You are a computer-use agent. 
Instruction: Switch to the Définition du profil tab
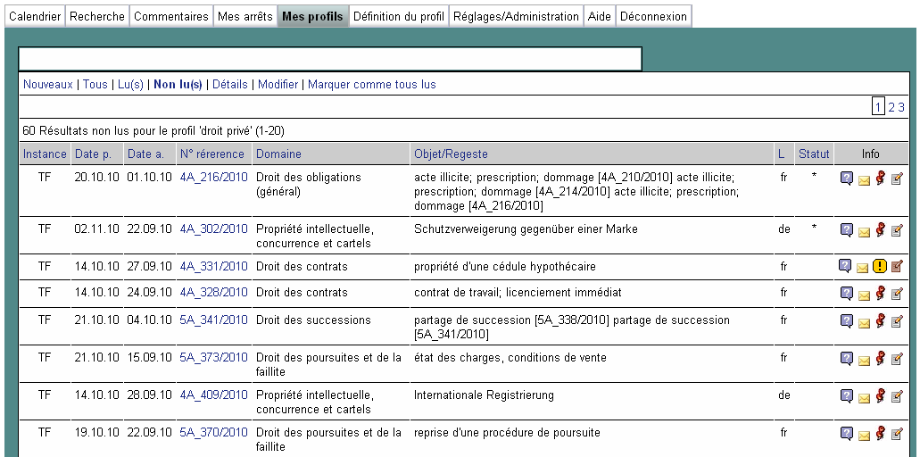[x=399, y=16]
